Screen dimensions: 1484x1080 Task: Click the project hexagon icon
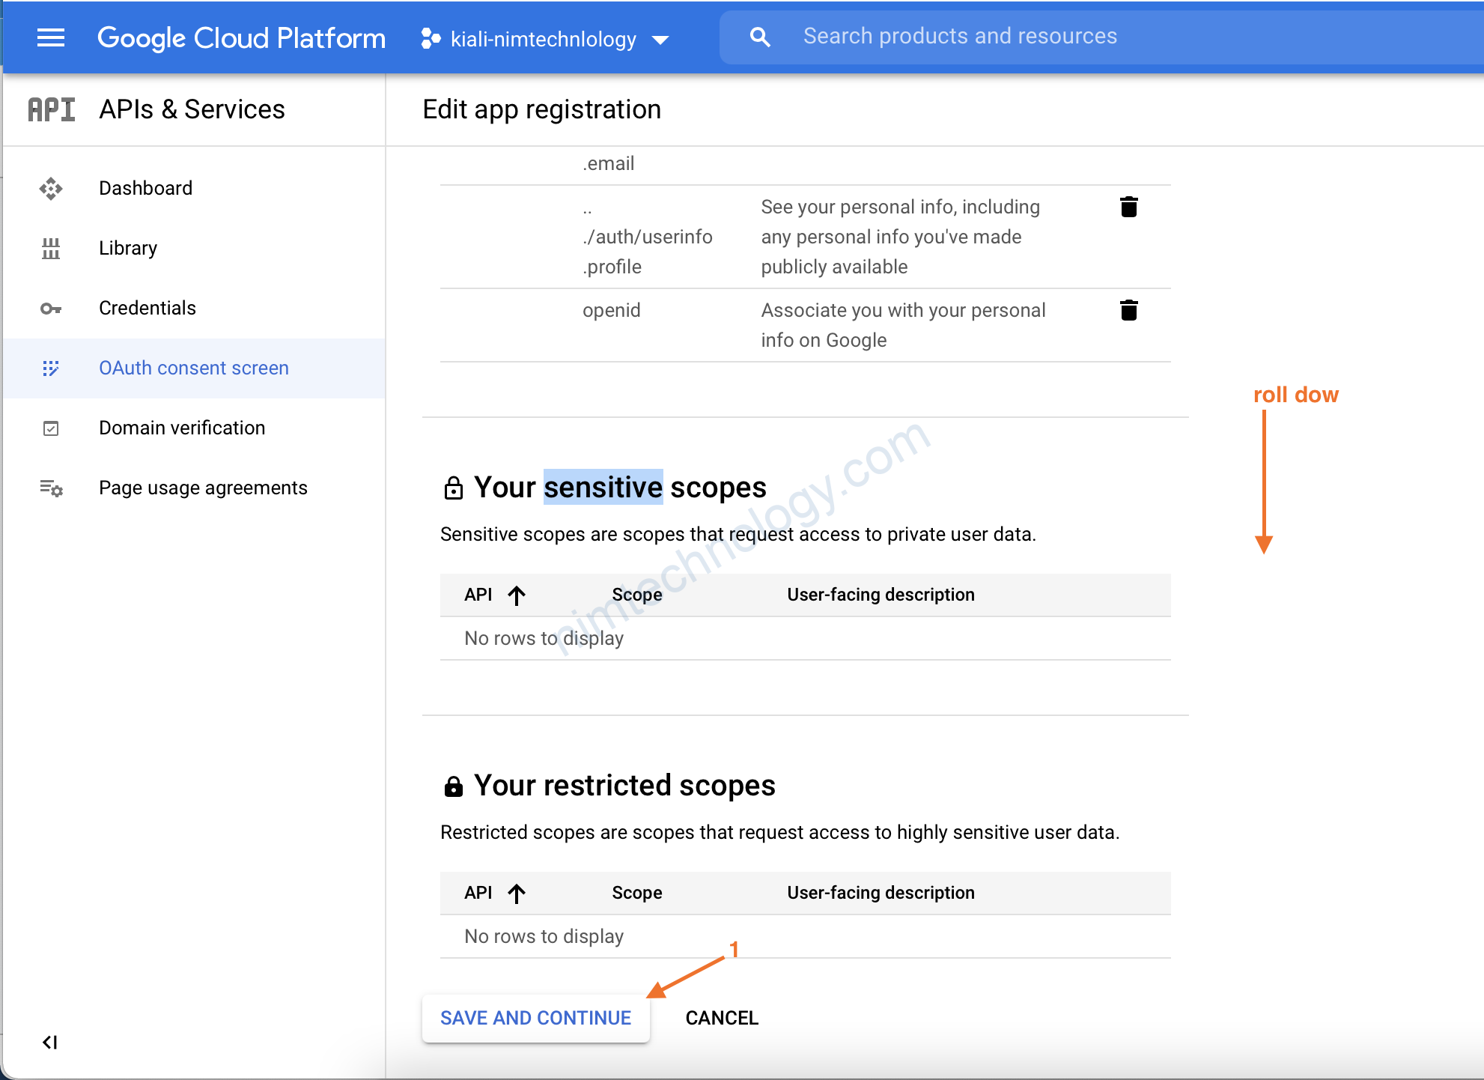point(431,38)
